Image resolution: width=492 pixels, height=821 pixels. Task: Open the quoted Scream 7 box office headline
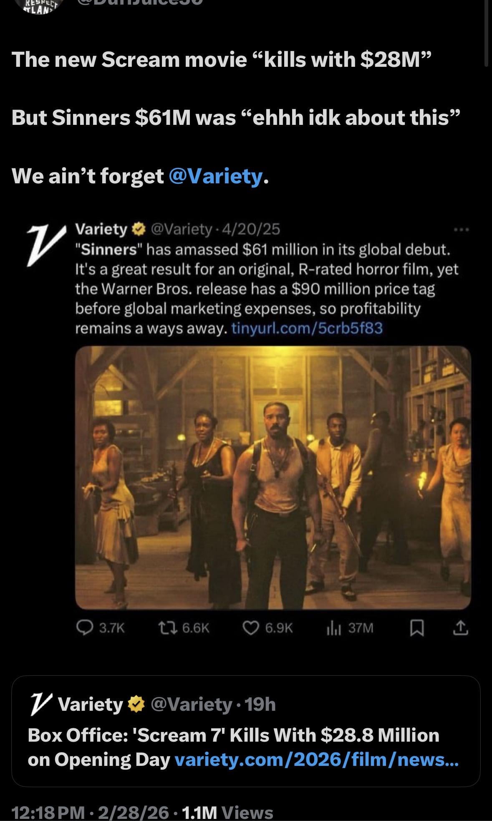(x=233, y=735)
